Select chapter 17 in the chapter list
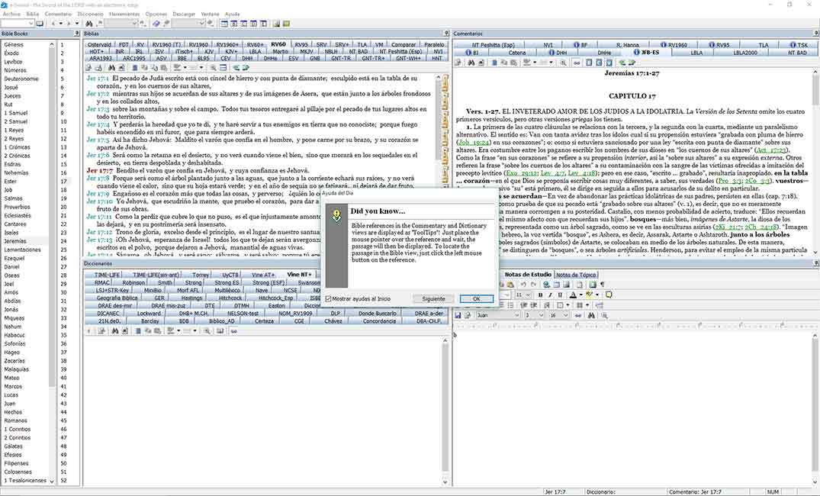This screenshot has width=820, height=496. tap(63, 182)
